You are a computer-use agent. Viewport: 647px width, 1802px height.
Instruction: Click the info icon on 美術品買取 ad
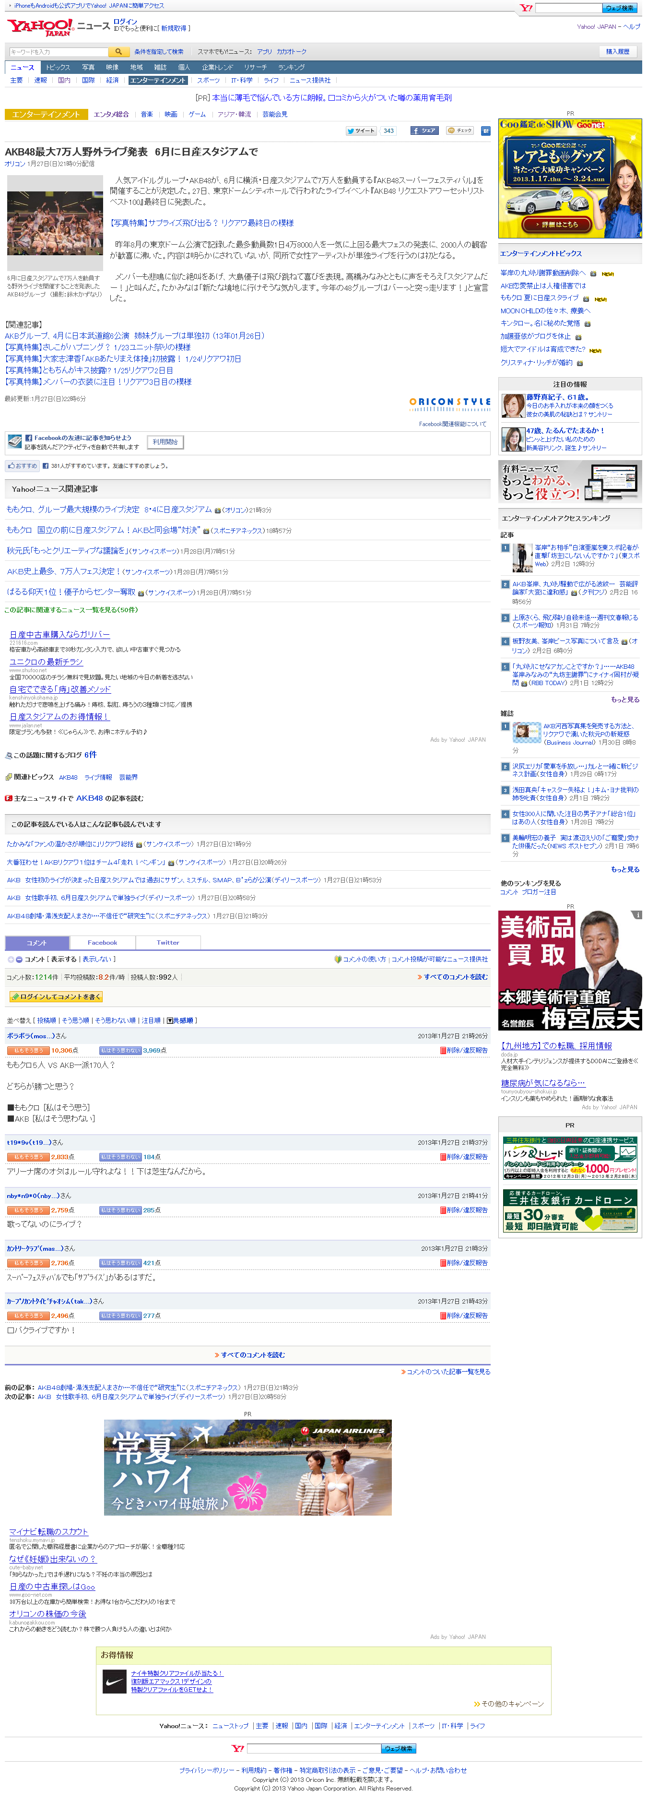[x=636, y=914]
